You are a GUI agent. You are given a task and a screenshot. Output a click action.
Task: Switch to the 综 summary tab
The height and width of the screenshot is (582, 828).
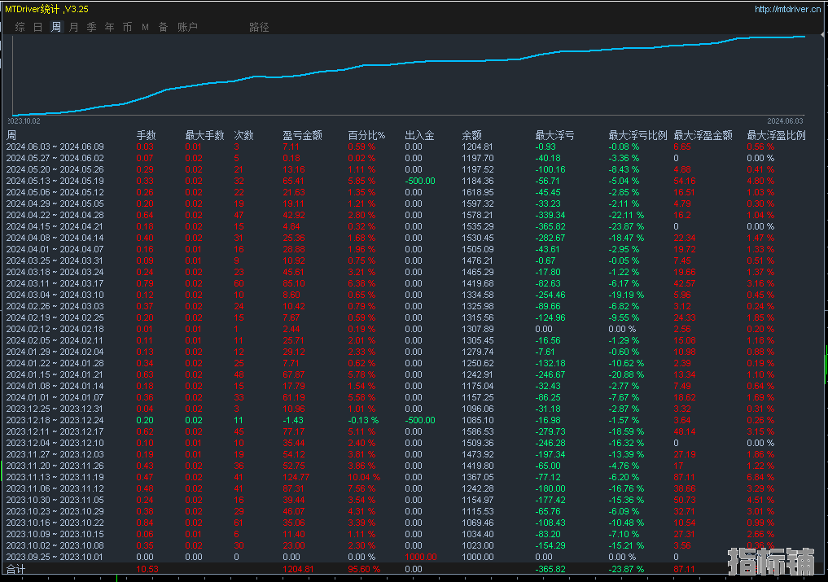[20, 27]
